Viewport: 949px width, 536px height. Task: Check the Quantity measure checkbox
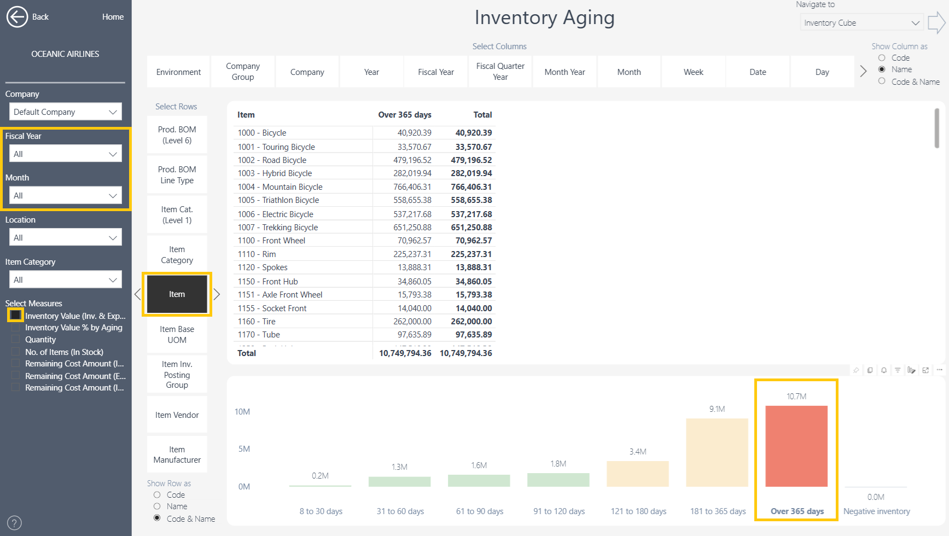15,340
